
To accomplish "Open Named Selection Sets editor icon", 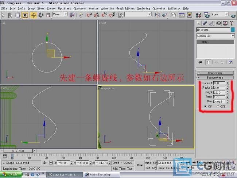I will pos(120,15).
